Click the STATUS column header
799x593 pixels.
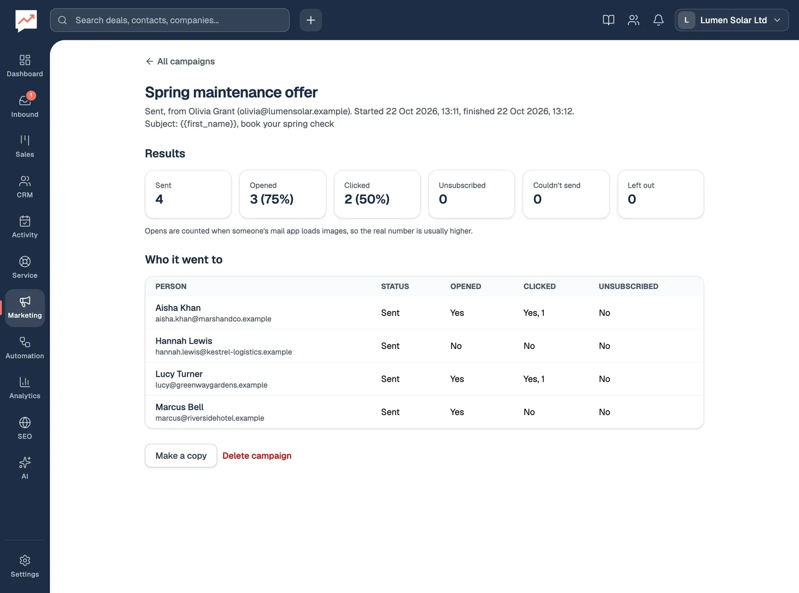pos(395,287)
